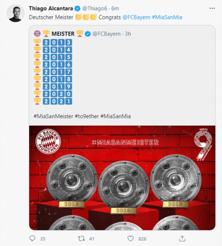Screen dimensions: 222x246
Task: Open the #MiaSanMia hashtag in Thiago's tweet
Action: [167, 17]
